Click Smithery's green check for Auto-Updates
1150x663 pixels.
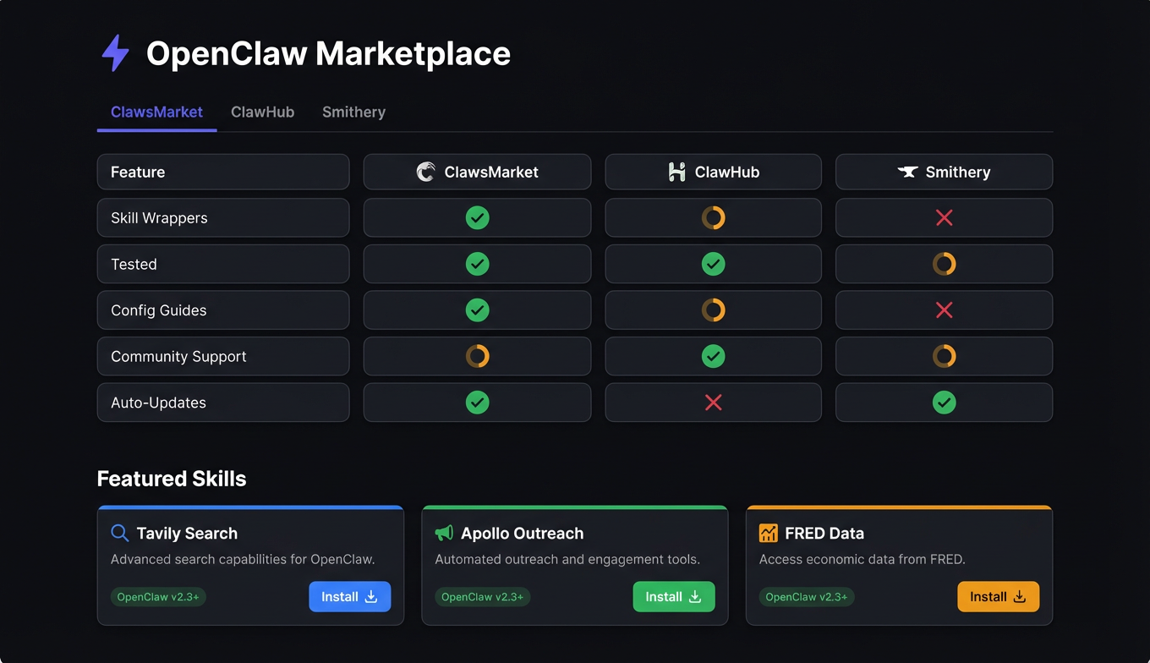pyautogui.click(x=944, y=403)
